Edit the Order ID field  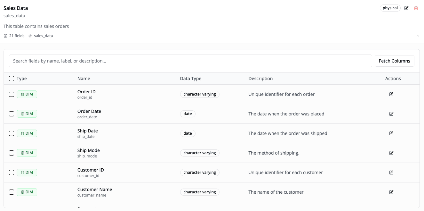pos(391,94)
